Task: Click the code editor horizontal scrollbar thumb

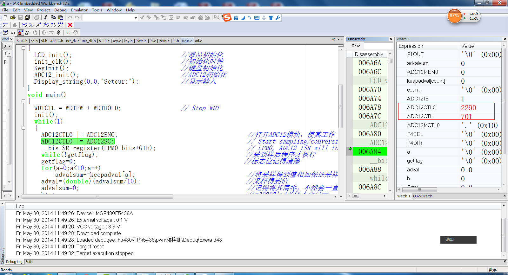Action: (97, 197)
